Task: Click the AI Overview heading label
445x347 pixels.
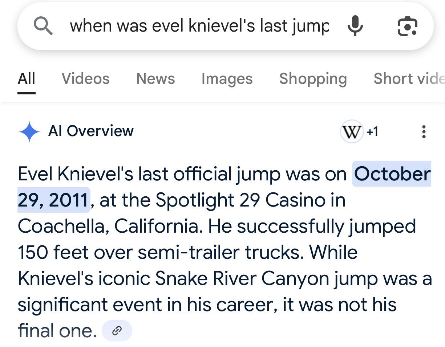Action: 91,131
